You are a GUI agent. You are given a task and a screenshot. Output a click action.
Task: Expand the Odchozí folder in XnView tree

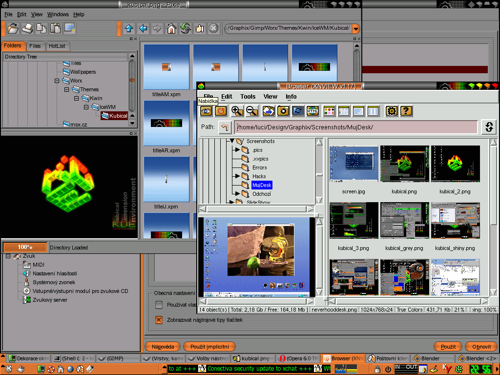tap(237, 193)
